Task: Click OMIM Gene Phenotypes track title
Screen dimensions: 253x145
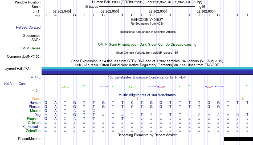Action: 147,45
